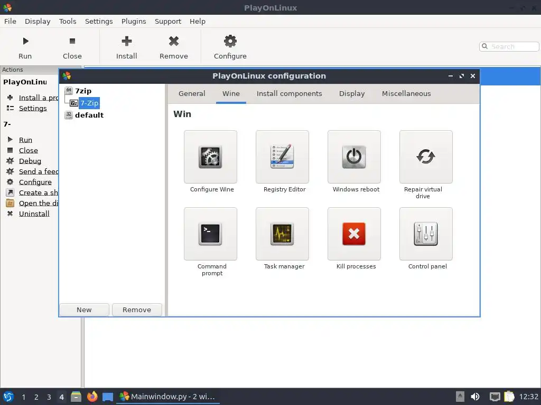This screenshot has height=405, width=541.
Task: Open the Plugins menu
Action: [134, 21]
